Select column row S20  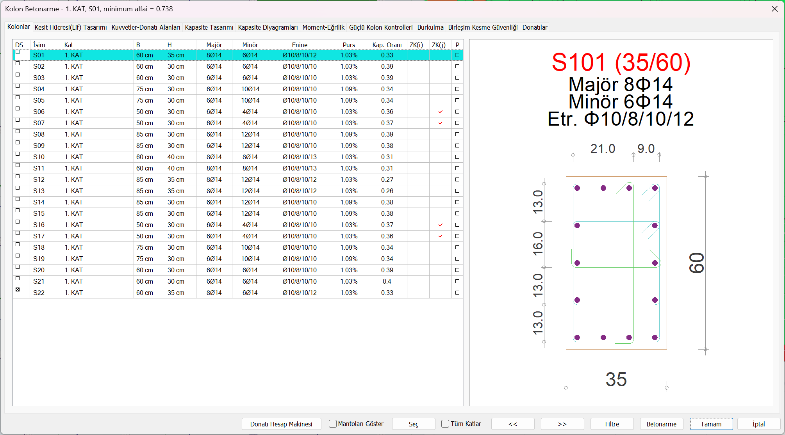pos(238,270)
